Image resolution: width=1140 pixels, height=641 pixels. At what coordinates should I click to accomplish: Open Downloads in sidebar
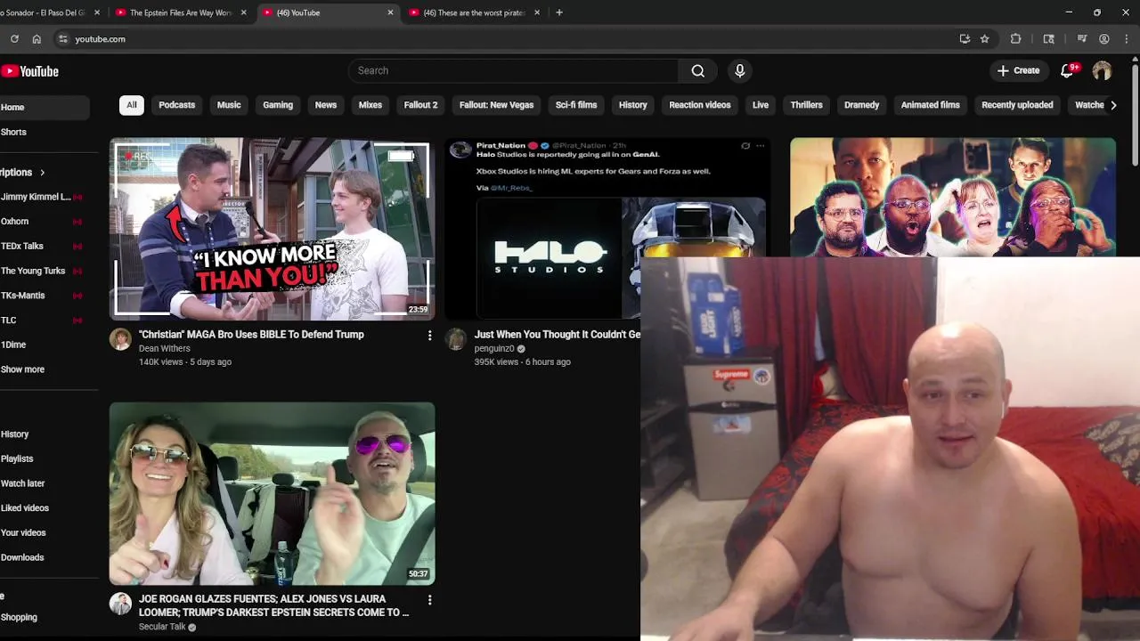(x=43, y=557)
